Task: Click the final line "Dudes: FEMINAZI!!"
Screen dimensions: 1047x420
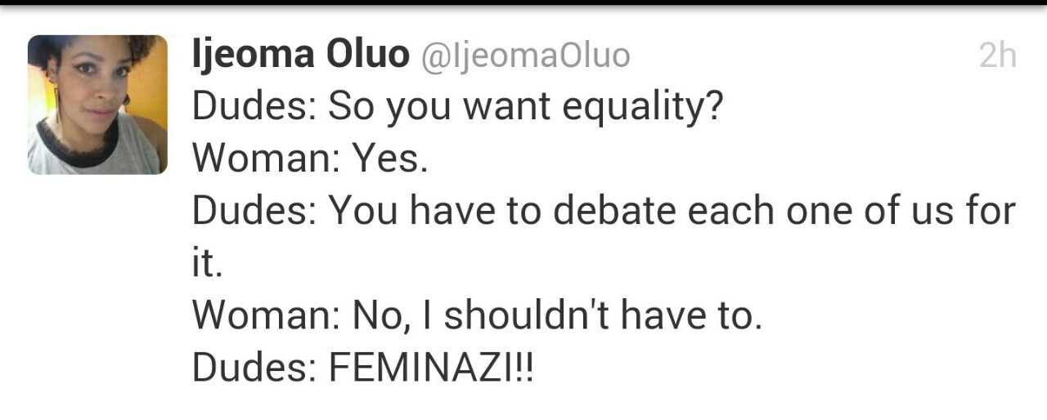Action: (x=362, y=369)
